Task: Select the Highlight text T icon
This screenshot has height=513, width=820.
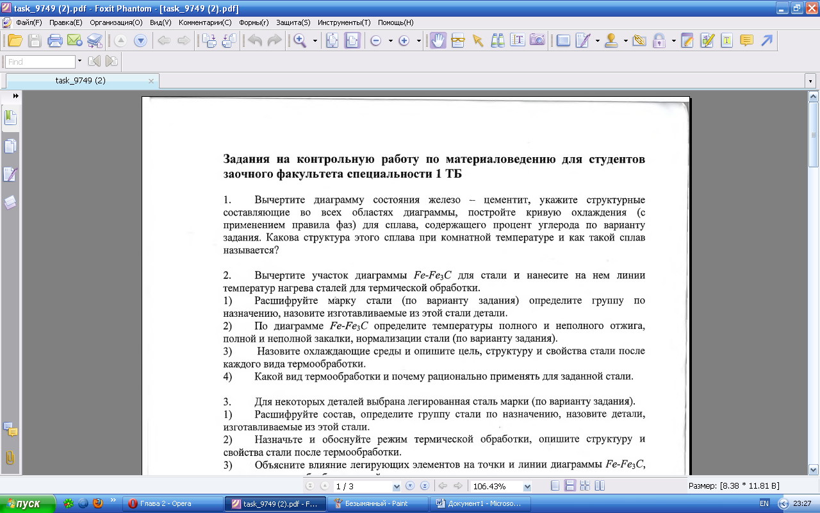Action: 726,40
